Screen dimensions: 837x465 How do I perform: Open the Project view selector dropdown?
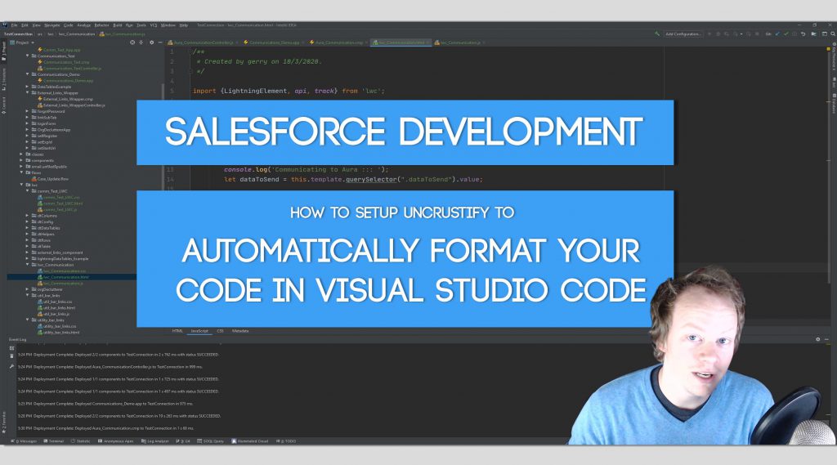tap(25, 42)
